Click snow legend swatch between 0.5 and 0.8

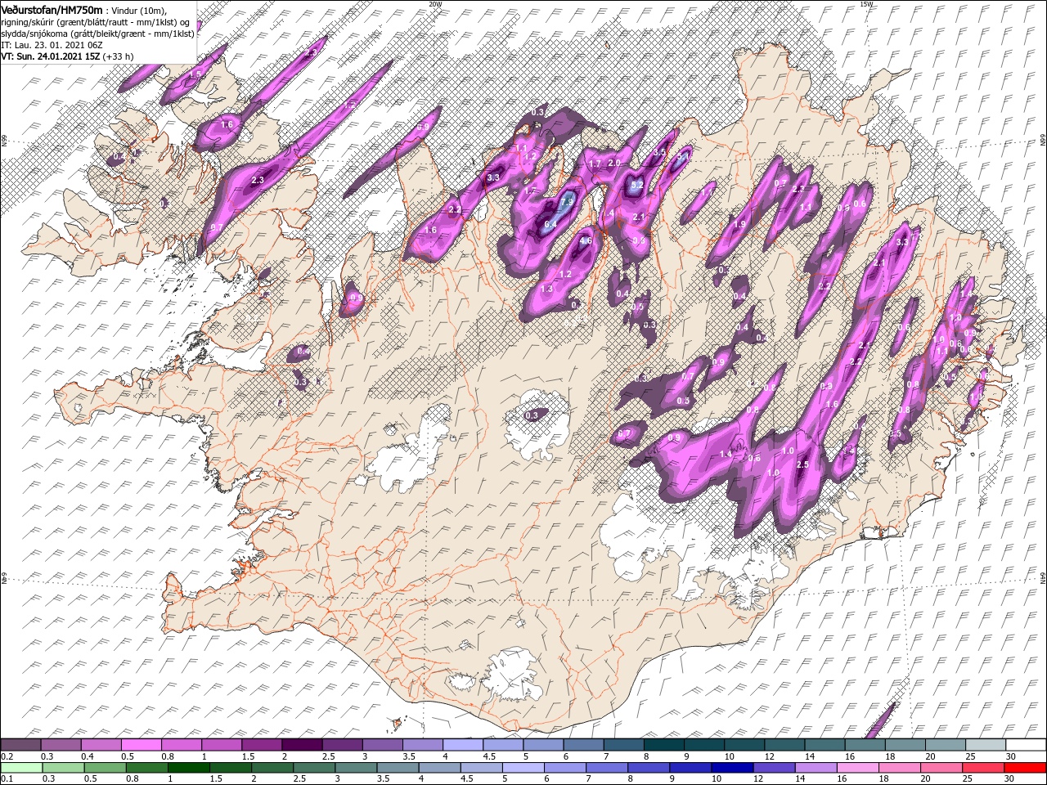141,744
